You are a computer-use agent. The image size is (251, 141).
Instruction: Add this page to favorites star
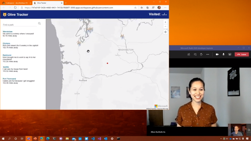coord(136,8)
